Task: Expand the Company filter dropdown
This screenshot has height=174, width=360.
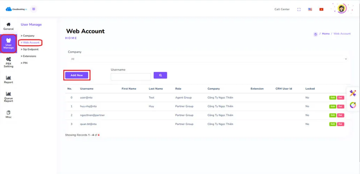Action: click(x=207, y=59)
